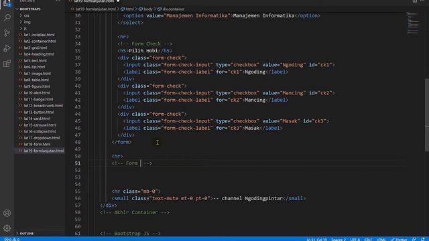429x241 pixels.
Task: Open lat15-carousel.html file
Action: click(x=40, y=125)
